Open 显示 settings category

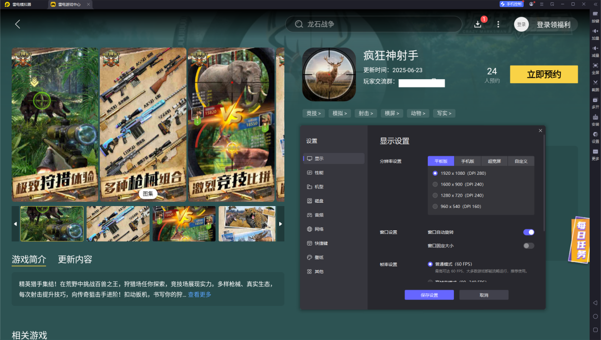(x=334, y=159)
